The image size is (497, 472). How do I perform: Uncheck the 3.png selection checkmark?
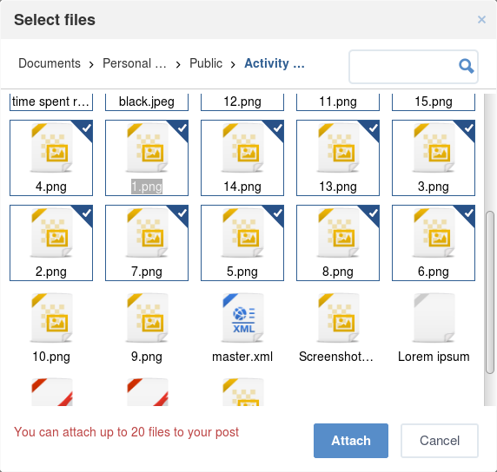468,128
